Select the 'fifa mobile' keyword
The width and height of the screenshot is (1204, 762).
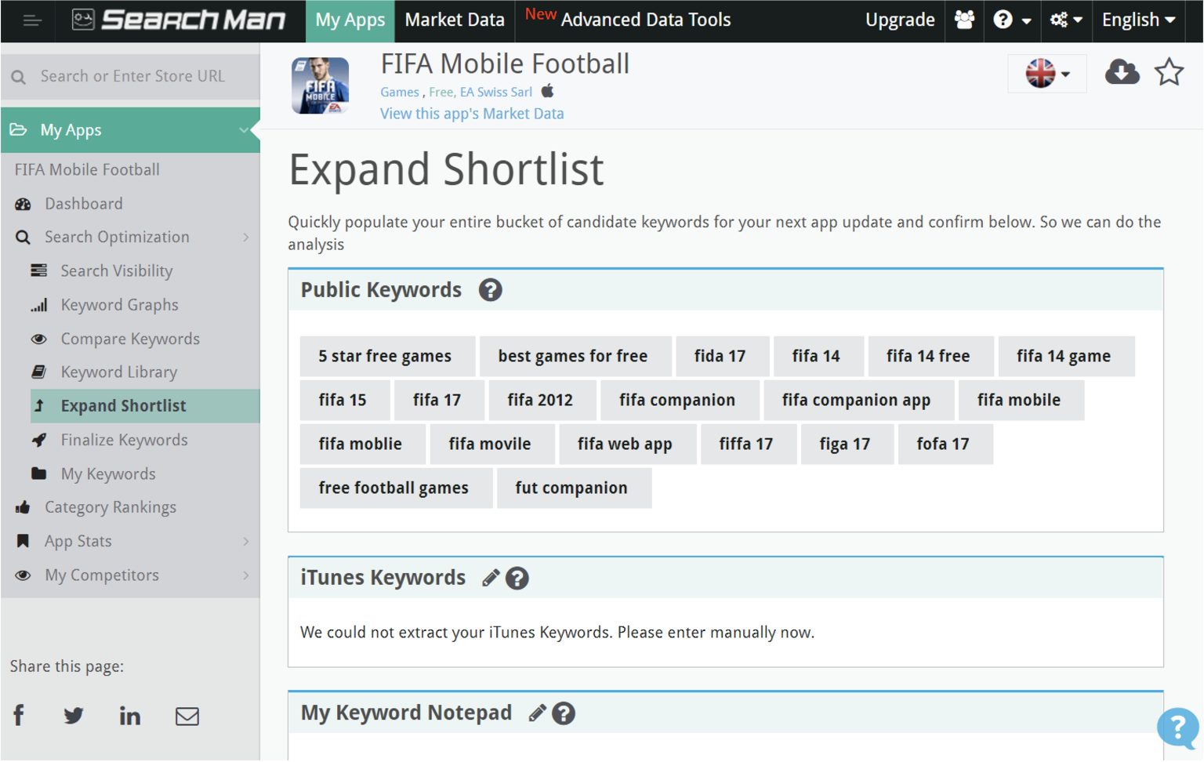click(x=1021, y=401)
